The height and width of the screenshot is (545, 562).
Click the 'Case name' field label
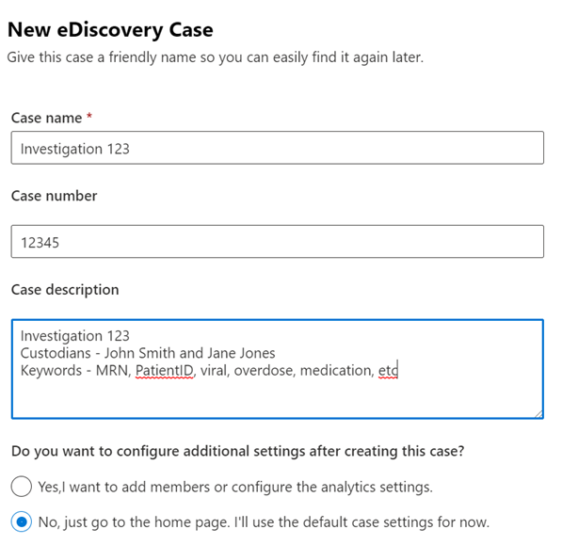point(46,118)
